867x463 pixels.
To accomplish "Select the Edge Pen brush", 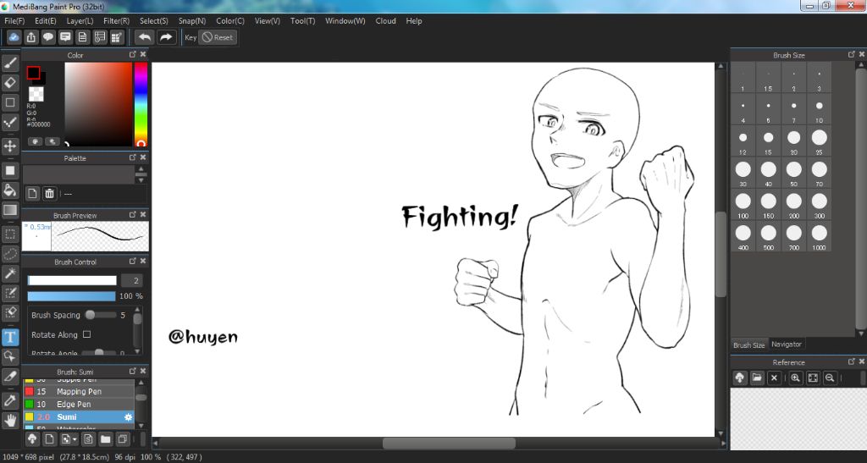I will pos(79,404).
